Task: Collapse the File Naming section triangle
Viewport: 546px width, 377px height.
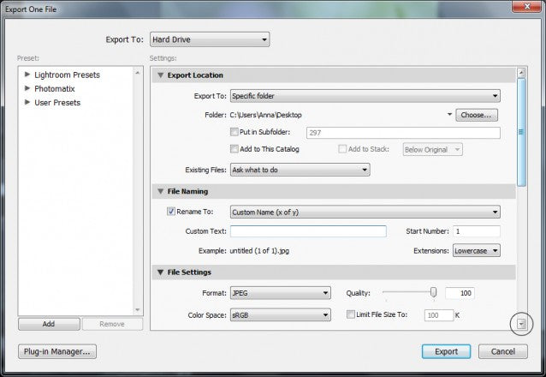Action: [159, 191]
